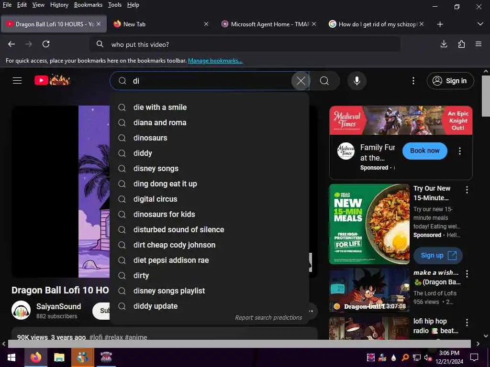Click the muted speaker tray icon

428,357
